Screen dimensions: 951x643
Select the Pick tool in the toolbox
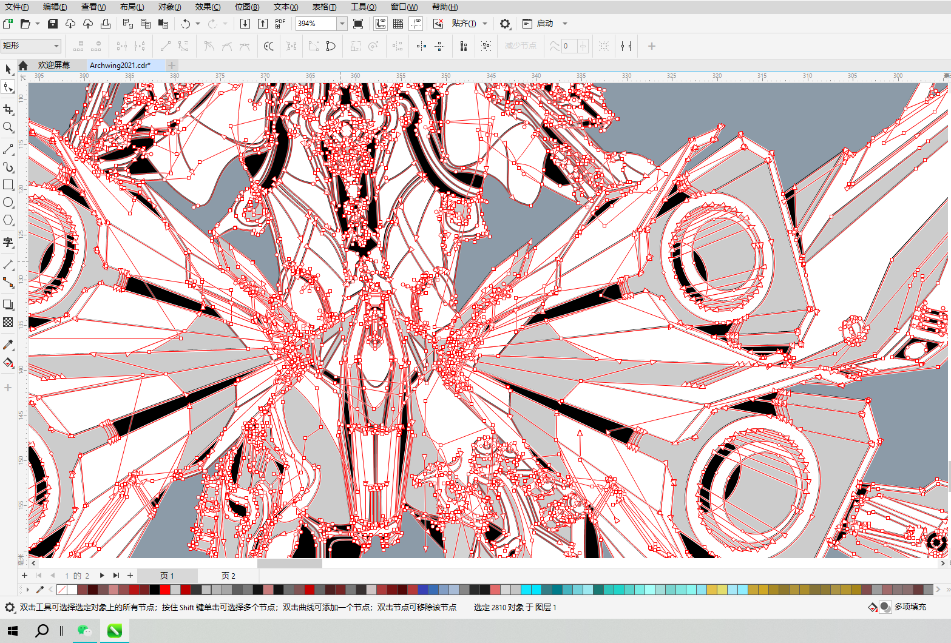8,69
